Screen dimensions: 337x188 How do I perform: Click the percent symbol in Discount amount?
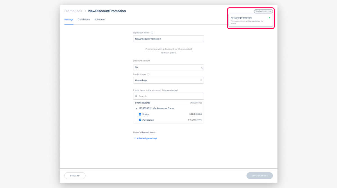(x=202, y=68)
